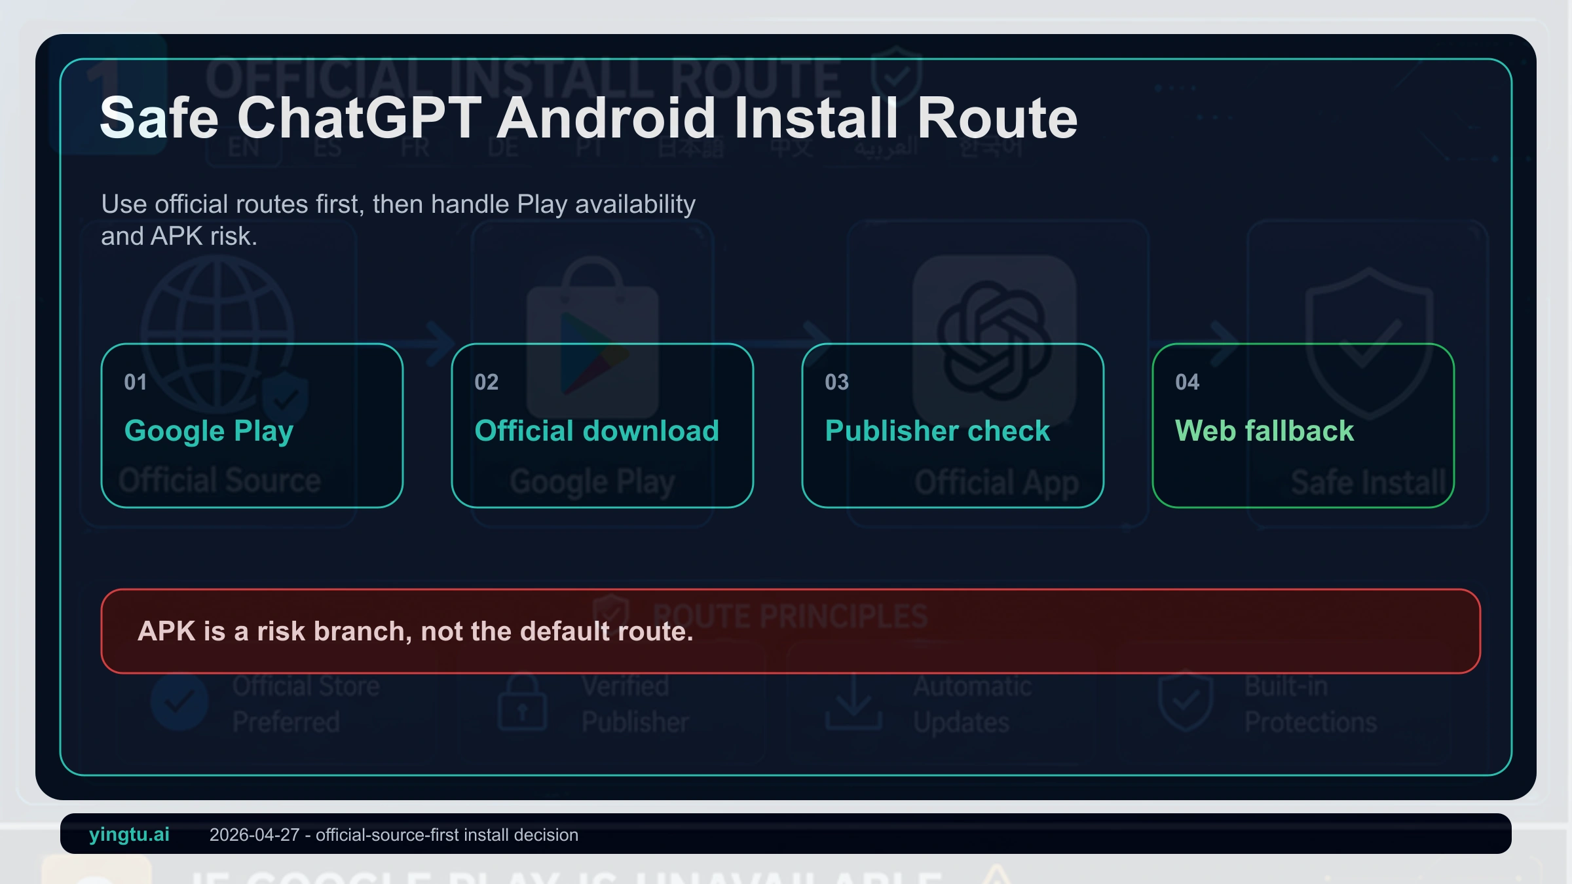The height and width of the screenshot is (884, 1572).
Task: Click the '2026-04-27 - official-source-first install decision' footer text
Action: (394, 835)
